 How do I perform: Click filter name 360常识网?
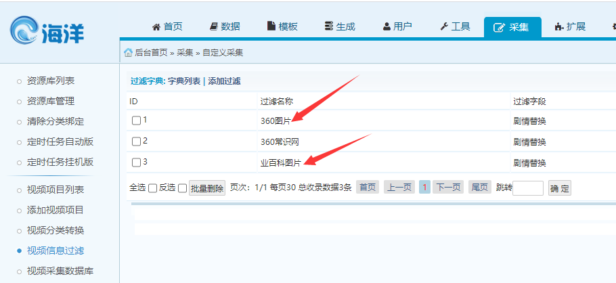point(280,142)
